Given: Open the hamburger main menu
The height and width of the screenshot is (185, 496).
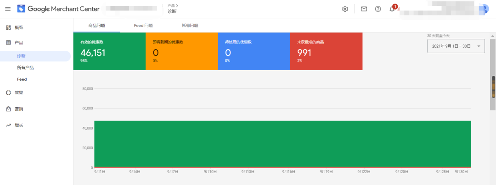Looking at the screenshot, I should (x=8, y=9).
